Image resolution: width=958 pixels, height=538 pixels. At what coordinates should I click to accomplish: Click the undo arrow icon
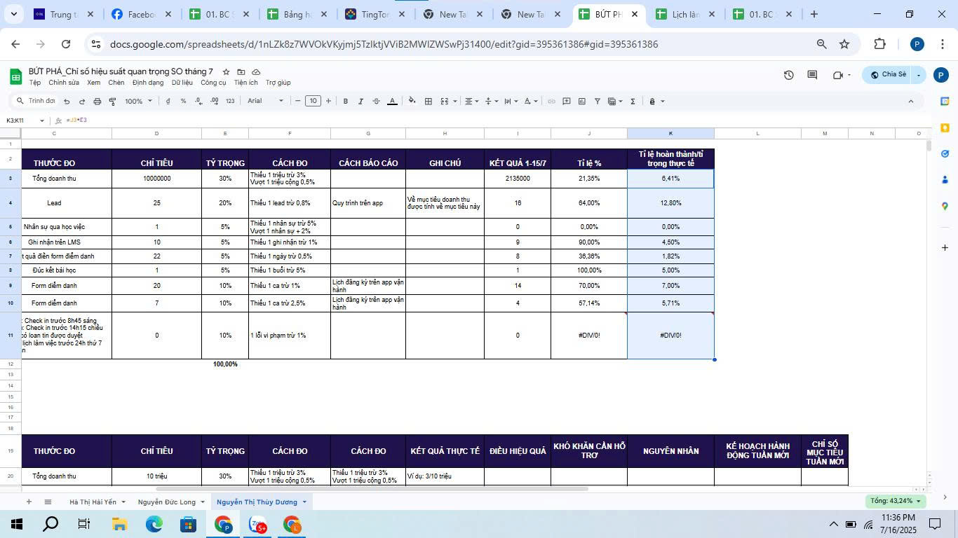click(67, 102)
